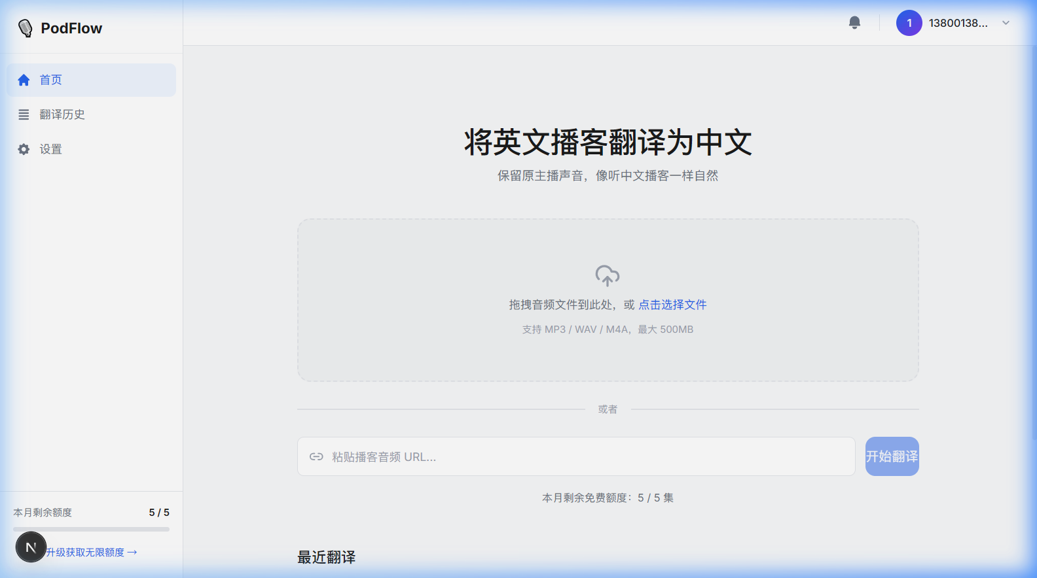This screenshot has width=1037, height=578.
Task: Click the account name 13800138...
Action: click(958, 23)
